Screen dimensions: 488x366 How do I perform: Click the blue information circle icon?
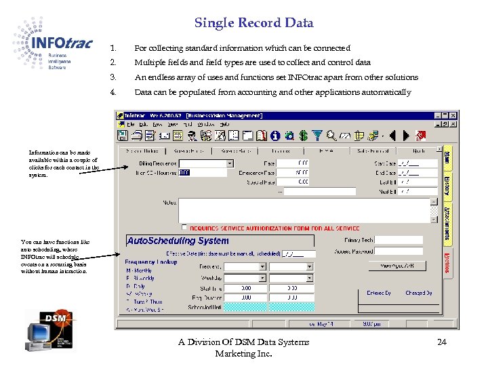pyautogui.click(x=275, y=136)
